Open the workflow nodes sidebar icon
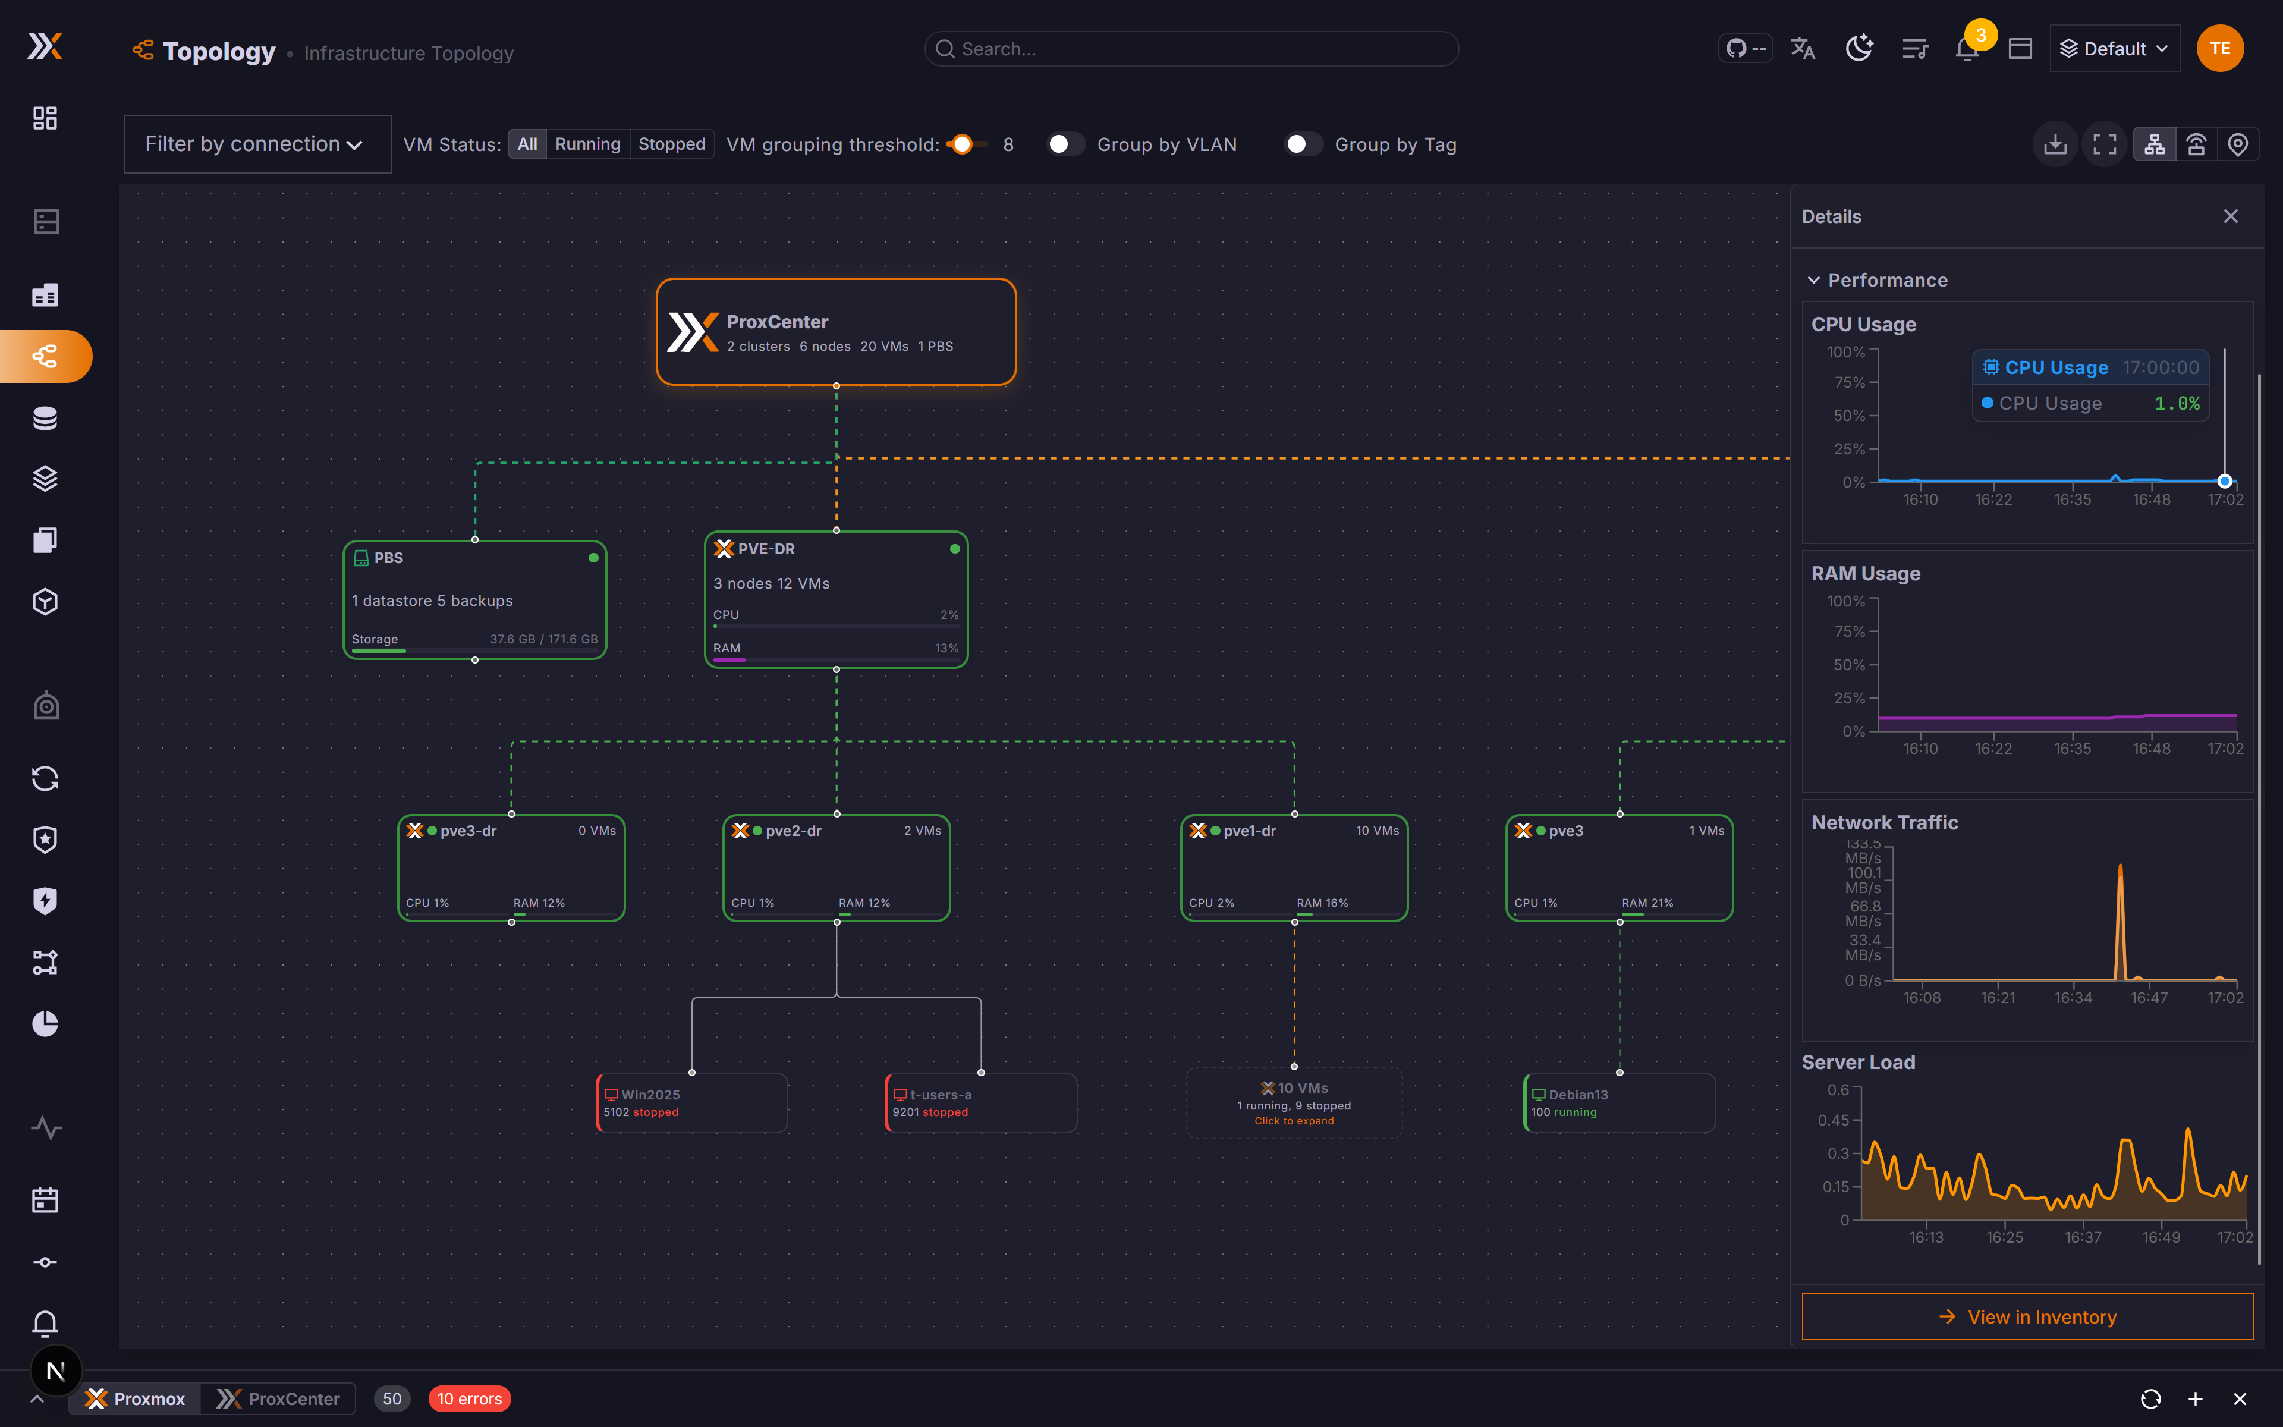 tap(45, 963)
